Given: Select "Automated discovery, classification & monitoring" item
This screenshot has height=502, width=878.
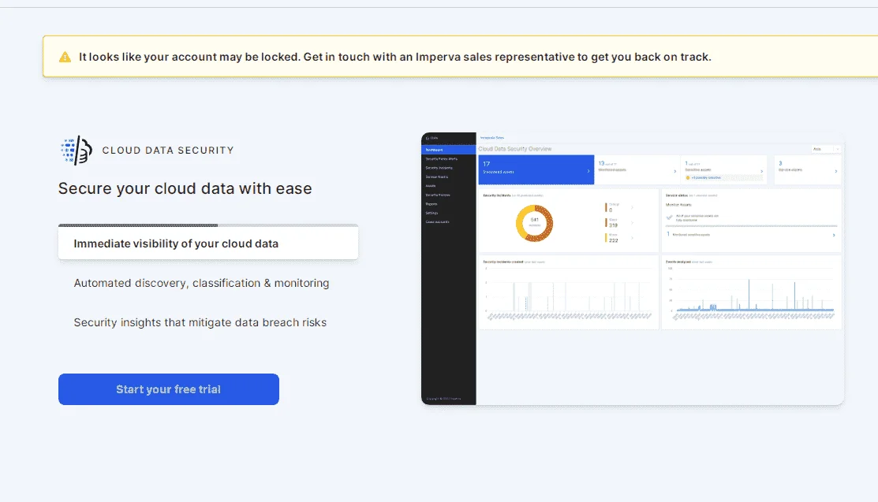Looking at the screenshot, I should point(202,283).
